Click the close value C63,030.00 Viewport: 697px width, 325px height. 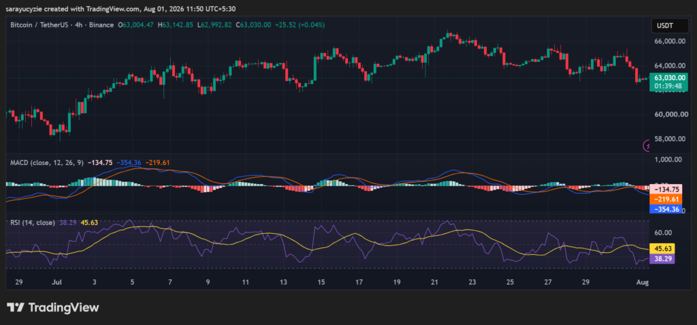(x=253, y=25)
